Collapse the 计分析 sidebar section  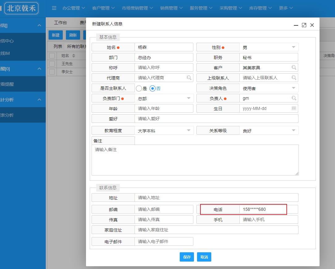(39, 100)
